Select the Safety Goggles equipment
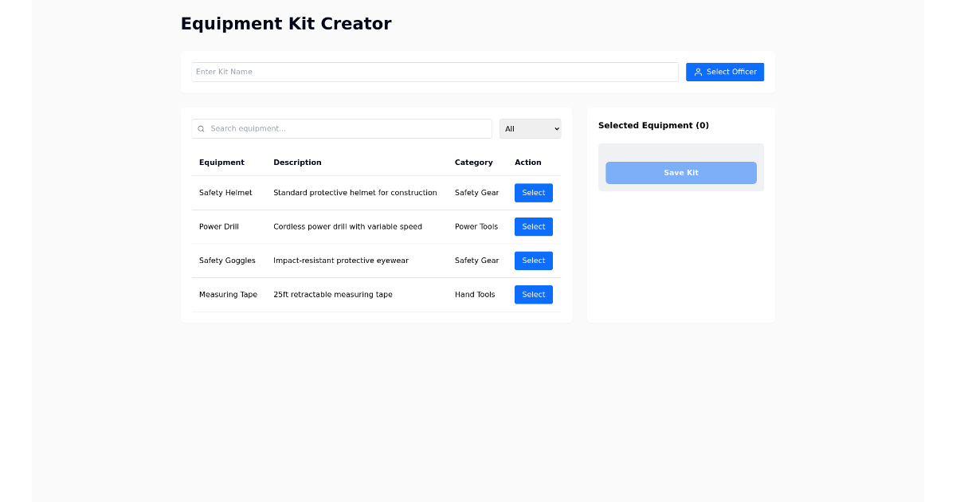Viewport: 956px width, 502px height. coord(533,261)
